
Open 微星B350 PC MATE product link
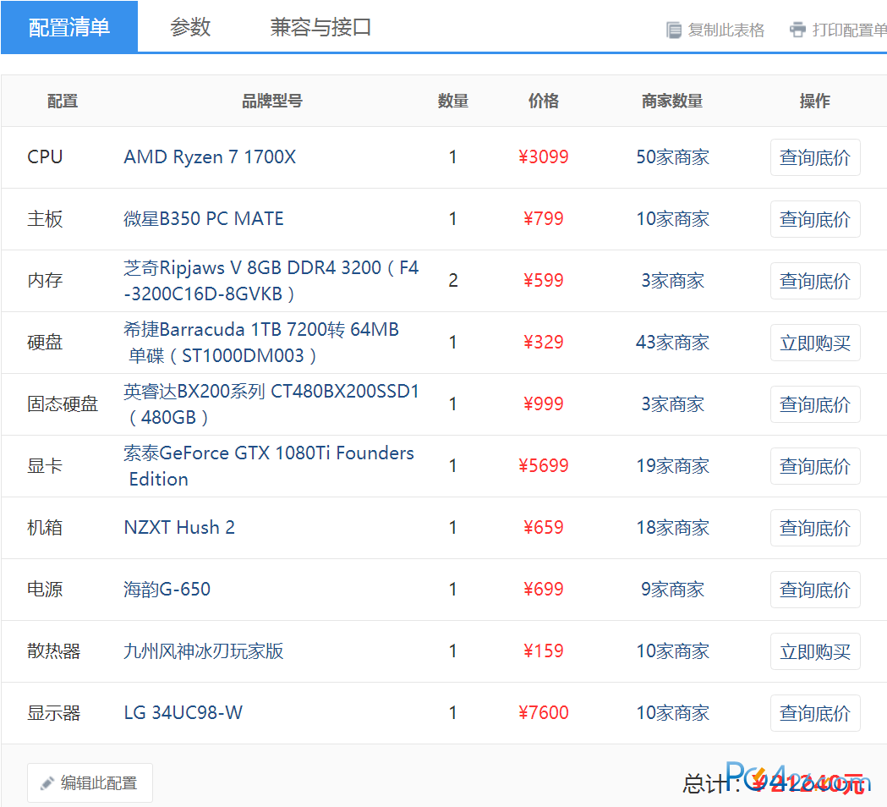click(x=204, y=218)
